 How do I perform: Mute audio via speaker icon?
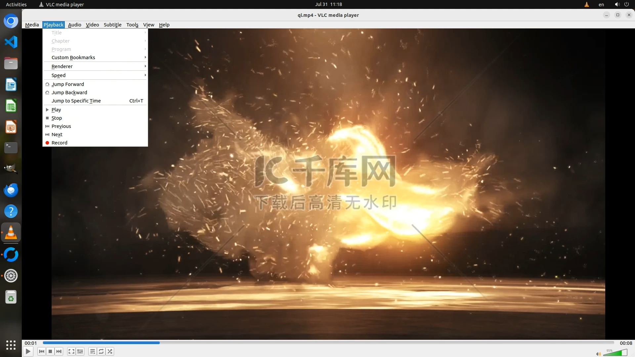tap(598, 354)
